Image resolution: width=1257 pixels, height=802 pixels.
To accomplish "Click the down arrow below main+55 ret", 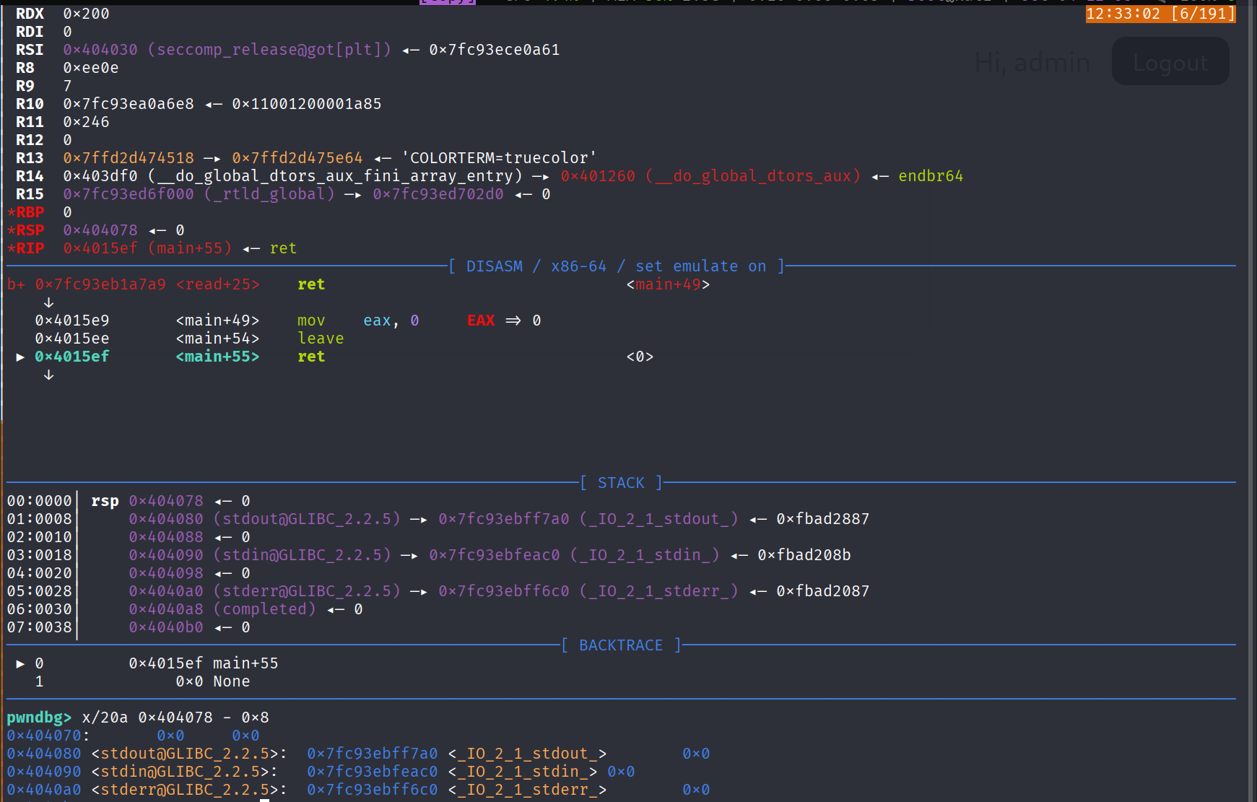I will [48, 375].
